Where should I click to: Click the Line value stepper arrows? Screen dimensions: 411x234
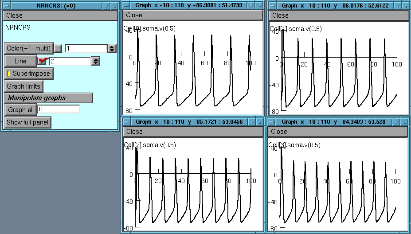click(x=95, y=61)
